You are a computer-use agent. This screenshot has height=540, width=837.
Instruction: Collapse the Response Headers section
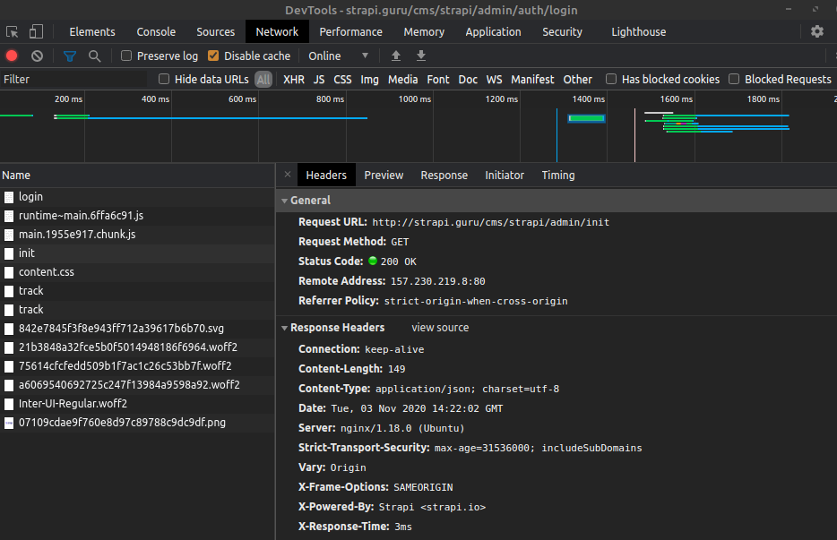(285, 327)
